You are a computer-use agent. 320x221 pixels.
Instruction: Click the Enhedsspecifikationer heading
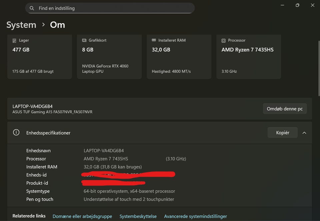pos(48,133)
